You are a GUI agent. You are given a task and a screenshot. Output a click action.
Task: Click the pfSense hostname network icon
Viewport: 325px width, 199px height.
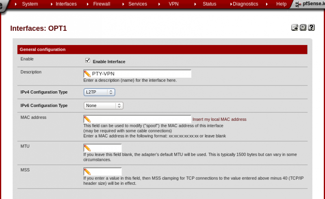(x=298, y=4)
